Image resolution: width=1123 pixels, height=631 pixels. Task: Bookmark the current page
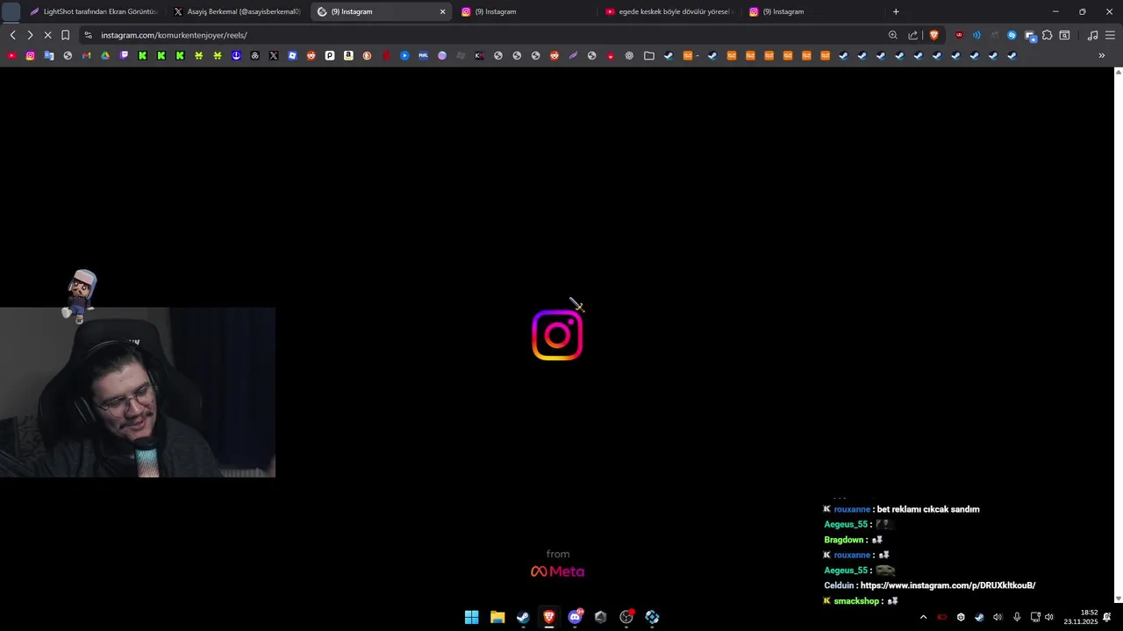65,35
